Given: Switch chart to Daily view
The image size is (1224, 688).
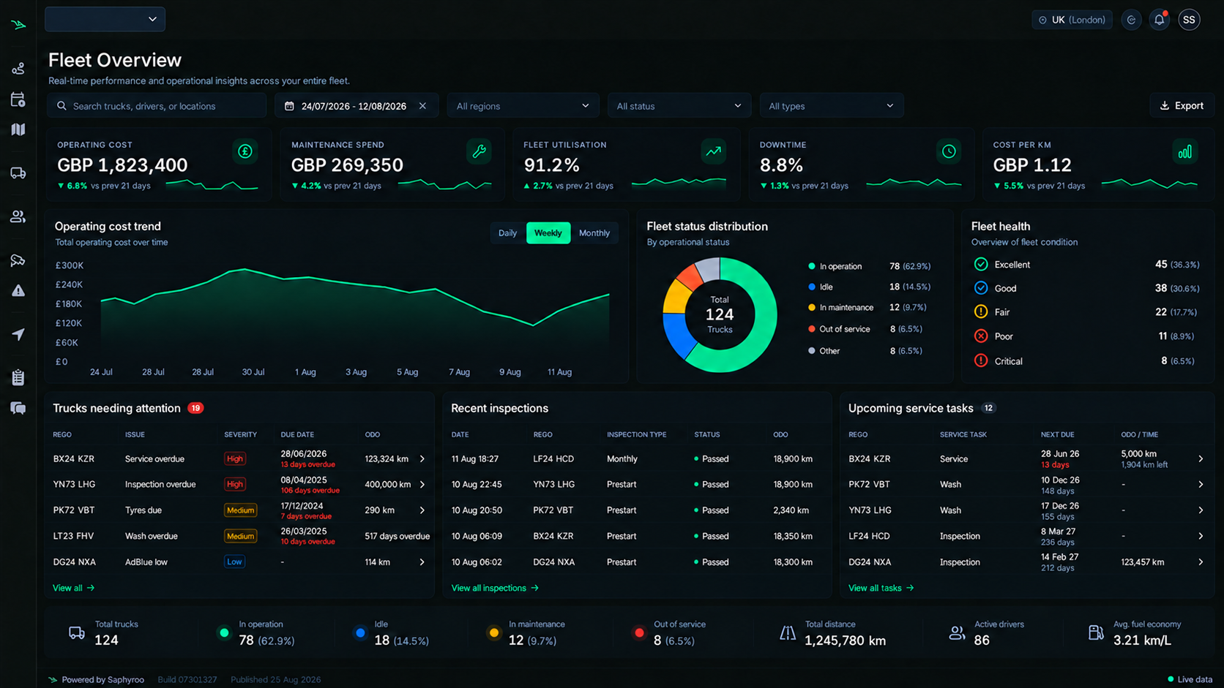Looking at the screenshot, I should pyautogui.click(x=507, y=233).
